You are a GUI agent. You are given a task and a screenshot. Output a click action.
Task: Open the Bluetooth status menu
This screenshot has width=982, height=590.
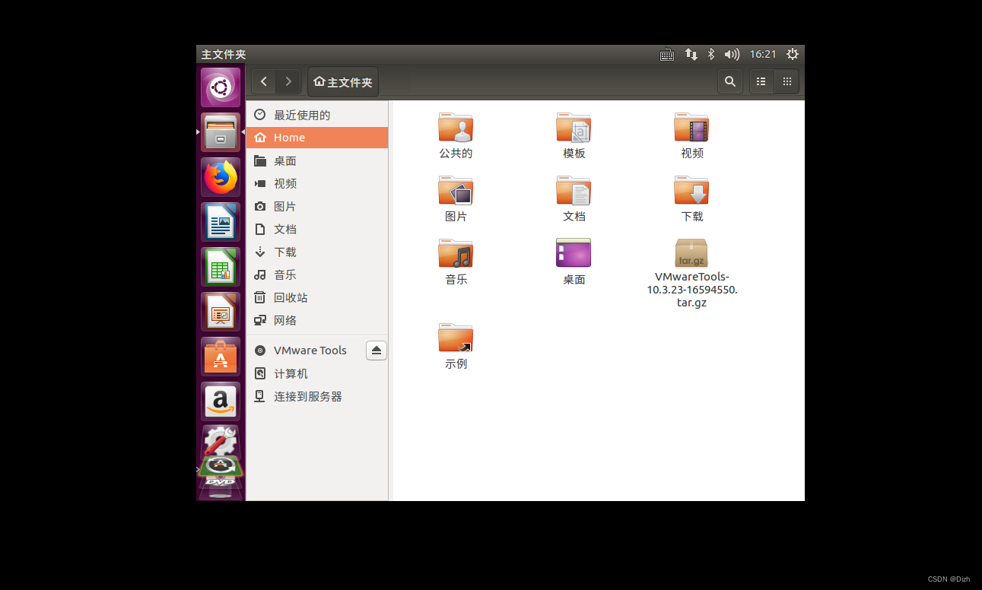pyautogui.click(x=710, y=54)
